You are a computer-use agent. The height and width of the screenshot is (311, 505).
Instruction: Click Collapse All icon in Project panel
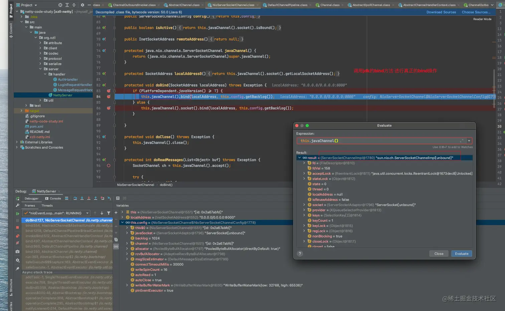(74, 5)
